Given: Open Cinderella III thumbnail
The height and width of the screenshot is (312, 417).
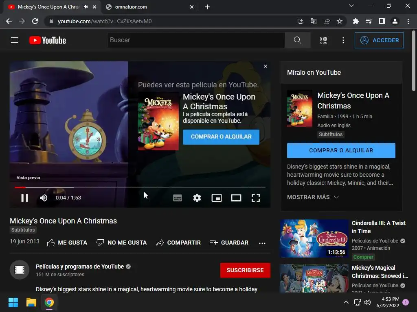Looking at the screenshot, I should coord(314,238).
